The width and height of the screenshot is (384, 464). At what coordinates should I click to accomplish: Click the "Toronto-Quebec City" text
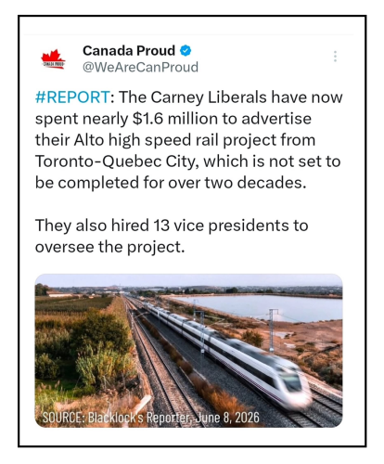tap(117, 161)
